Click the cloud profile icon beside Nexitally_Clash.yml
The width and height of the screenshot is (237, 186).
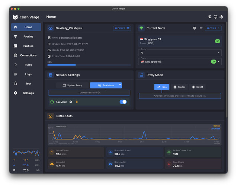point(51,28)
